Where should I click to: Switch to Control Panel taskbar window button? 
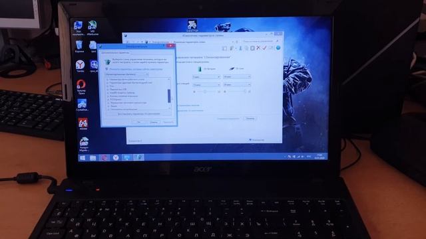point(127,157)
